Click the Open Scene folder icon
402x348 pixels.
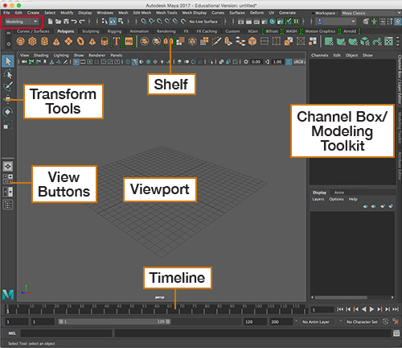tap(58, 22)
